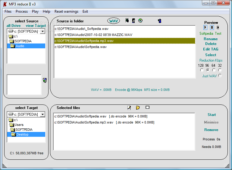Select the Audio folder in Source tree

point(26,46)
